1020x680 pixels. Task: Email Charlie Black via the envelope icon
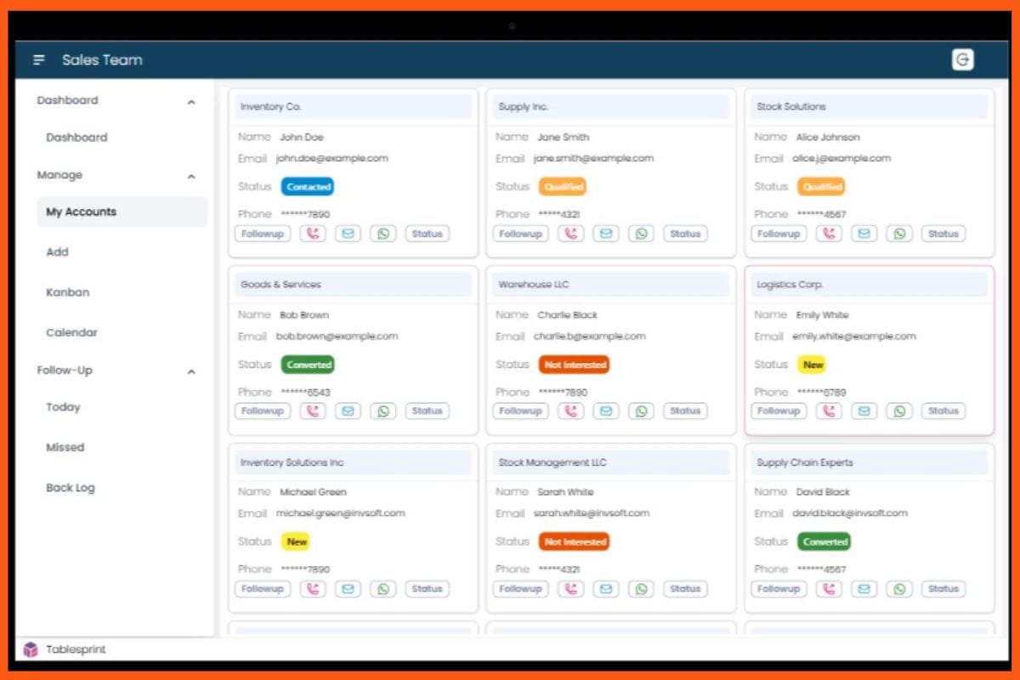pyautogui.click(x=606, y=411)
